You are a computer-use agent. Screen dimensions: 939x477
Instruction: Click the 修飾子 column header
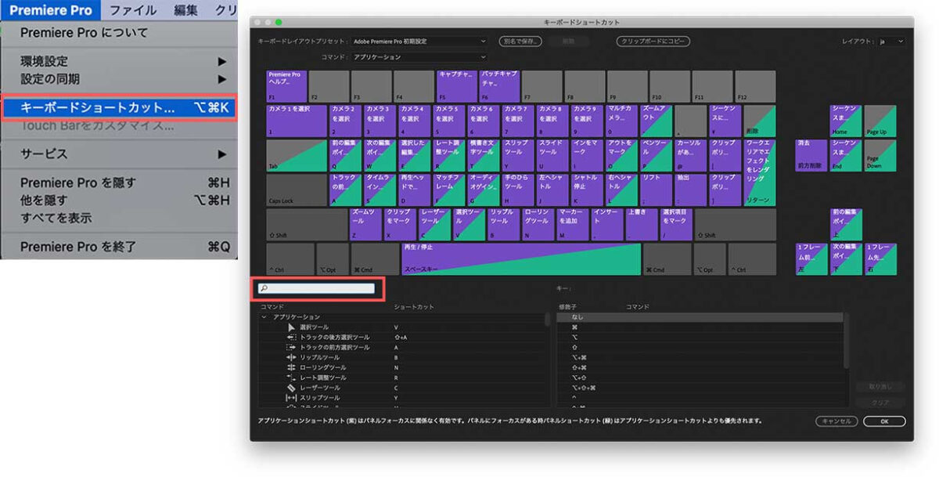567,306
